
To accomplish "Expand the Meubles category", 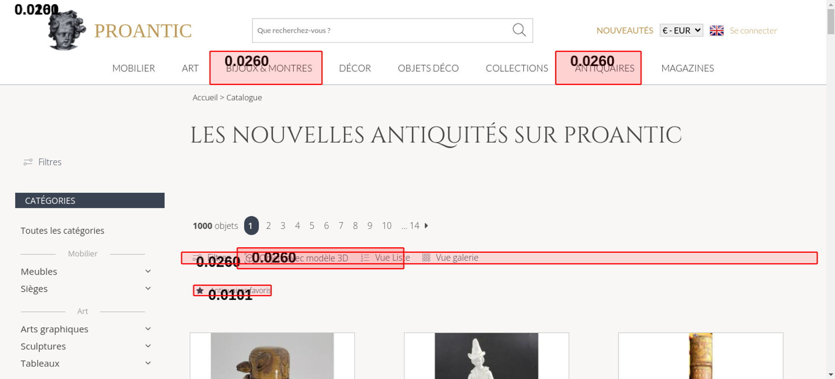I will pos(148,271).
